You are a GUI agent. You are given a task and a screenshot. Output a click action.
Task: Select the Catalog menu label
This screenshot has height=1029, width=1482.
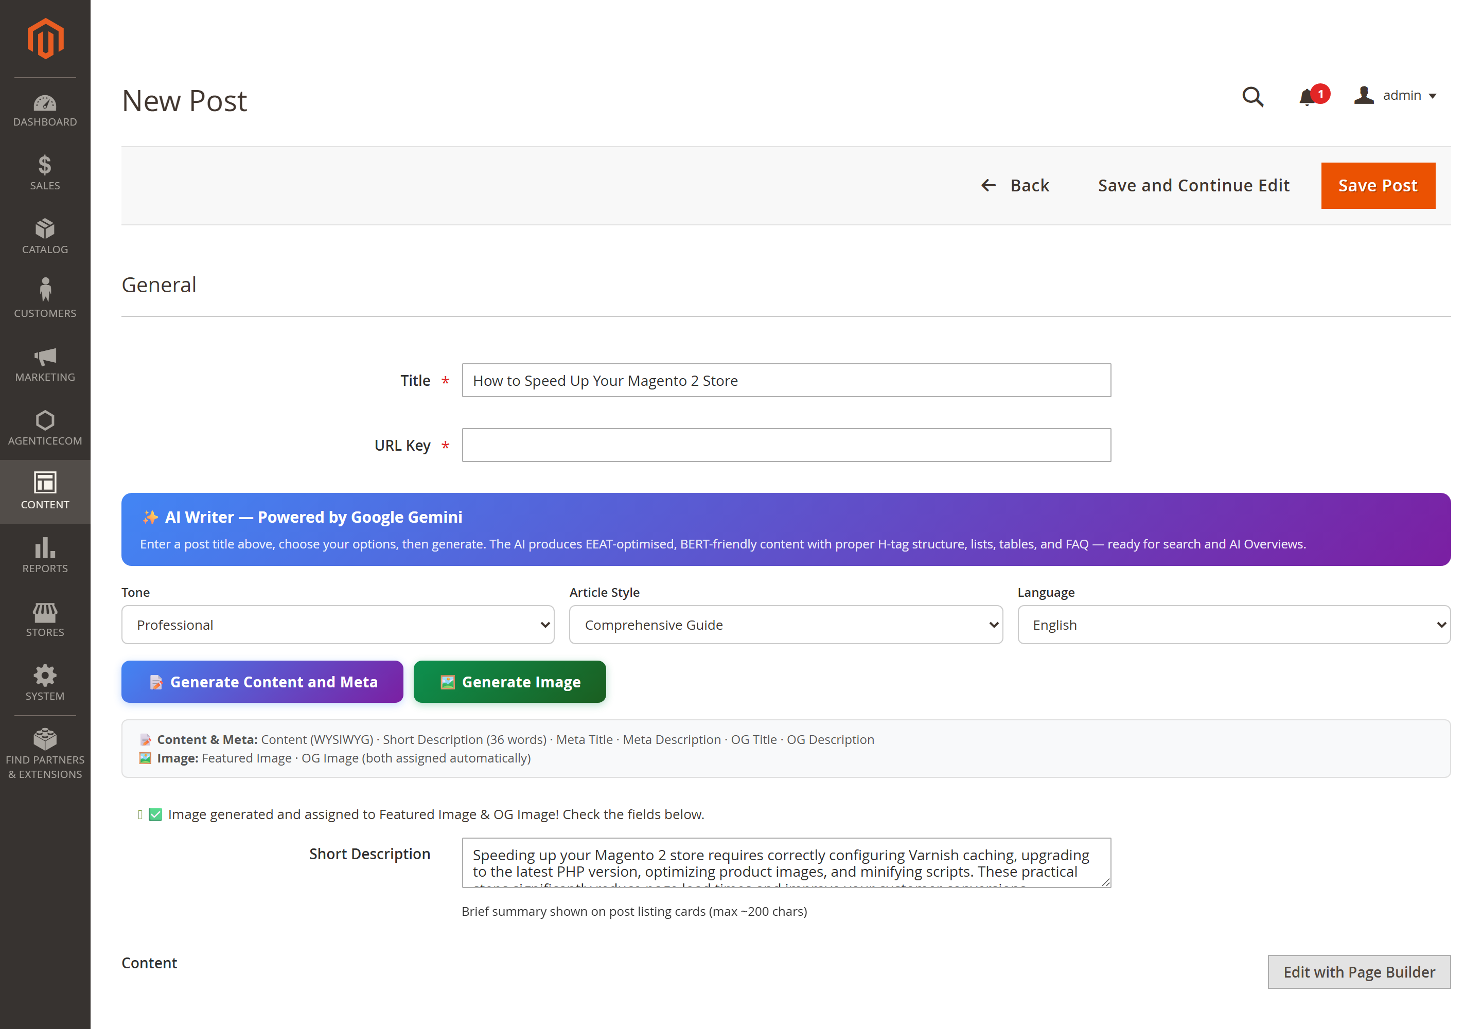pyautogui.click(x=45, y=250)
